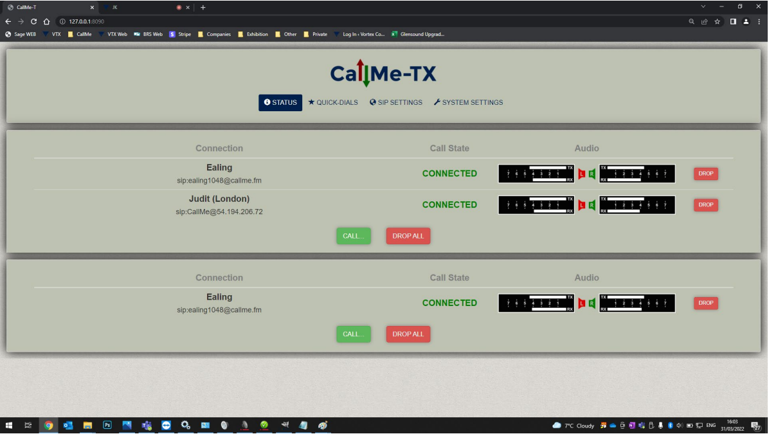769x434 pixels.
Task: Launch Microsoft Paint from the taskbar
Action: [323, 425]
